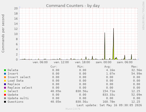Click the 'Questions' legend label
The width and height of the screenshot is (146, 112).
click(16, 102)
